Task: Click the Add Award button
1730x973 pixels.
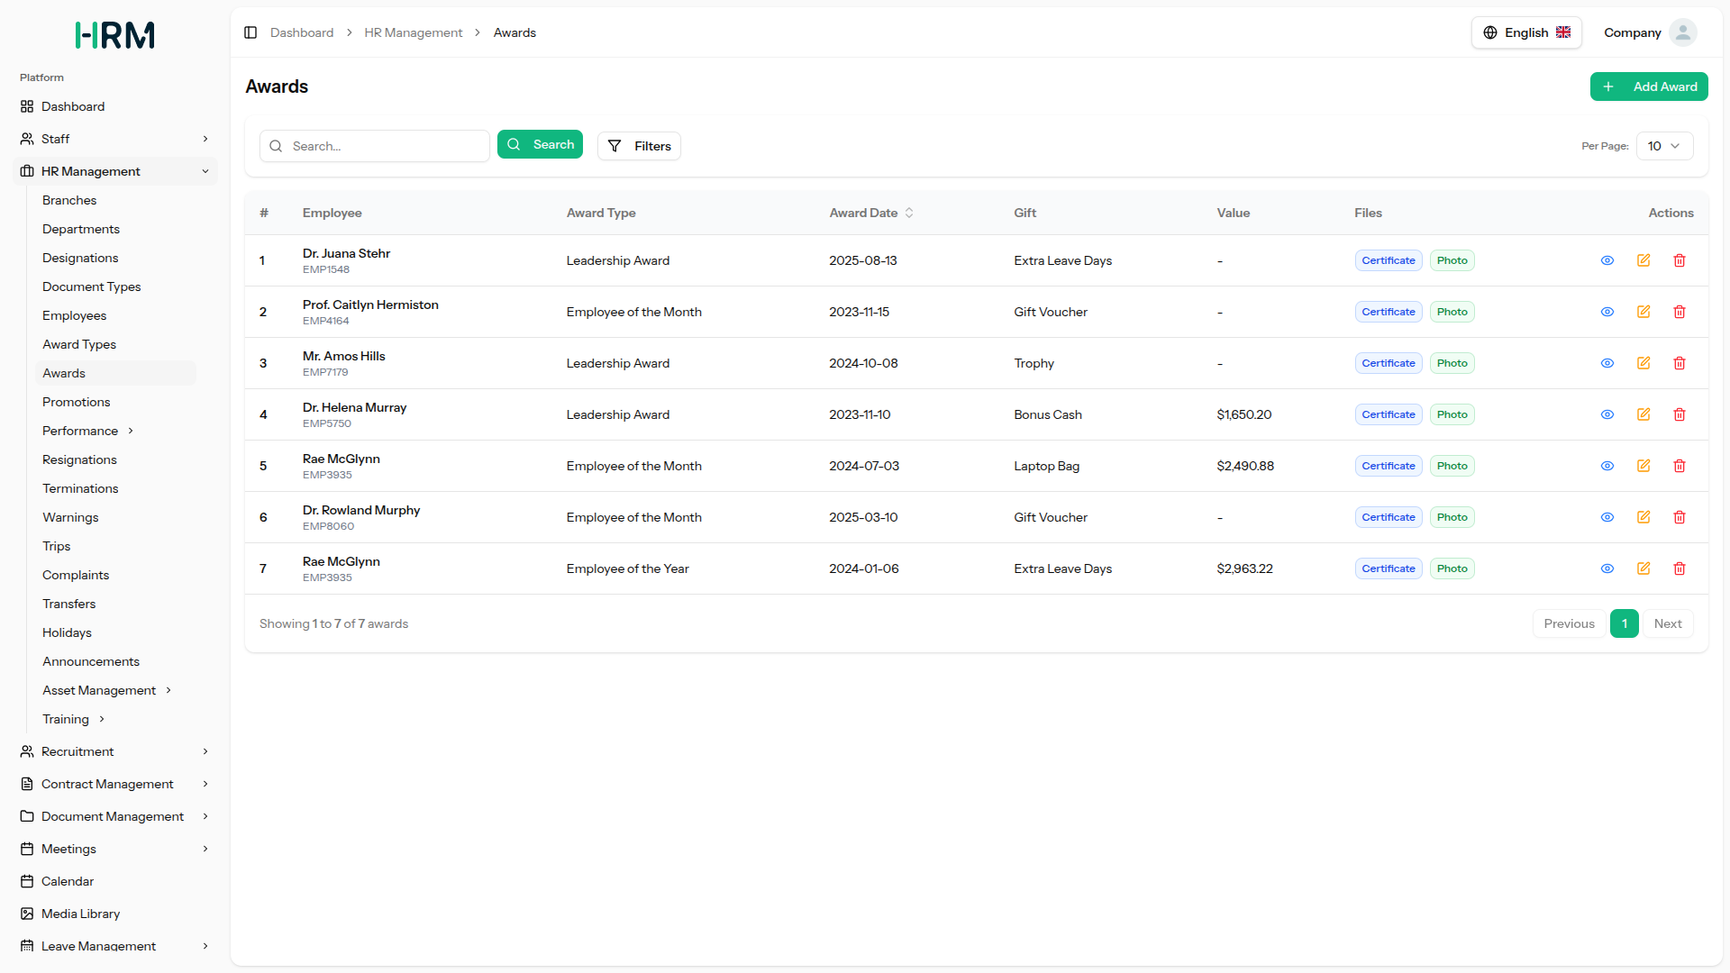Action: [1648, 86]
